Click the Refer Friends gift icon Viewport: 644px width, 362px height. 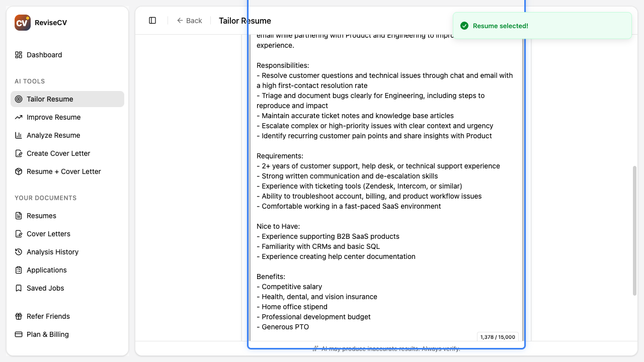pos(19,316)
